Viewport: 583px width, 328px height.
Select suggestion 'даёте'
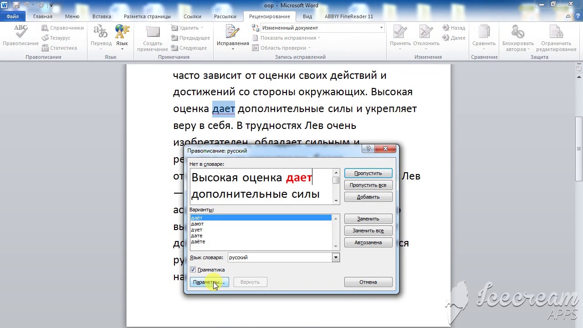coord(261,241)
